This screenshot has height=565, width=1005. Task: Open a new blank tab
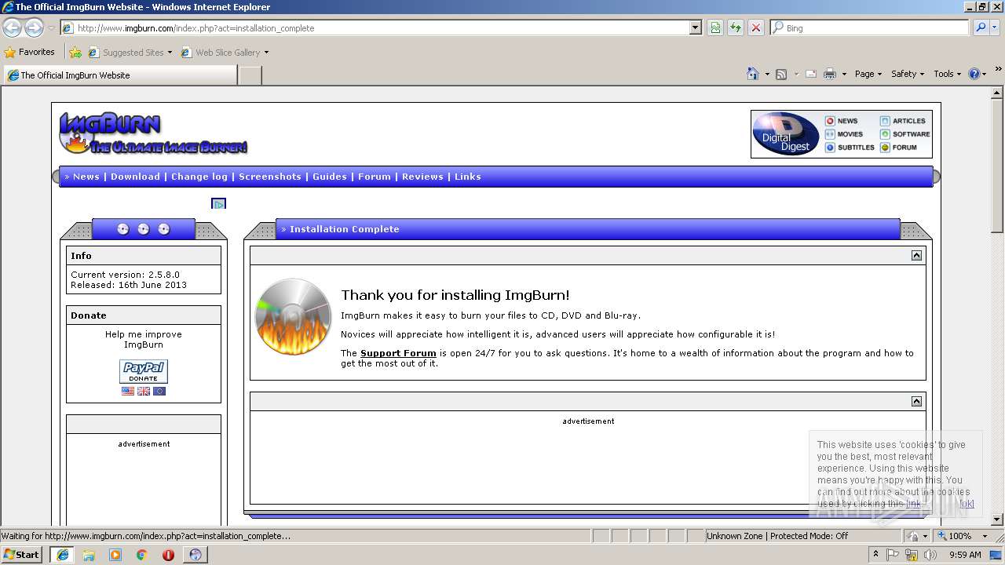250,75
